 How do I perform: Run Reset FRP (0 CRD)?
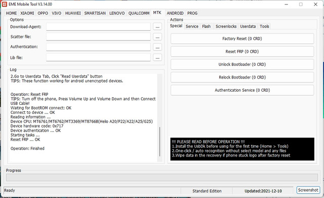[242, 52]
